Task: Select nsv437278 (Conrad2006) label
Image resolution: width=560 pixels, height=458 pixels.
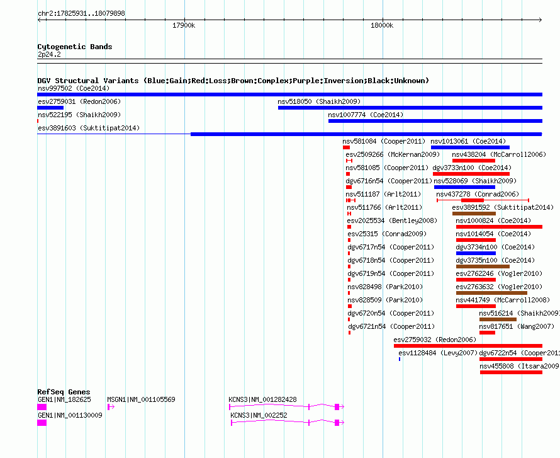Action: click(x=478, y=194)
